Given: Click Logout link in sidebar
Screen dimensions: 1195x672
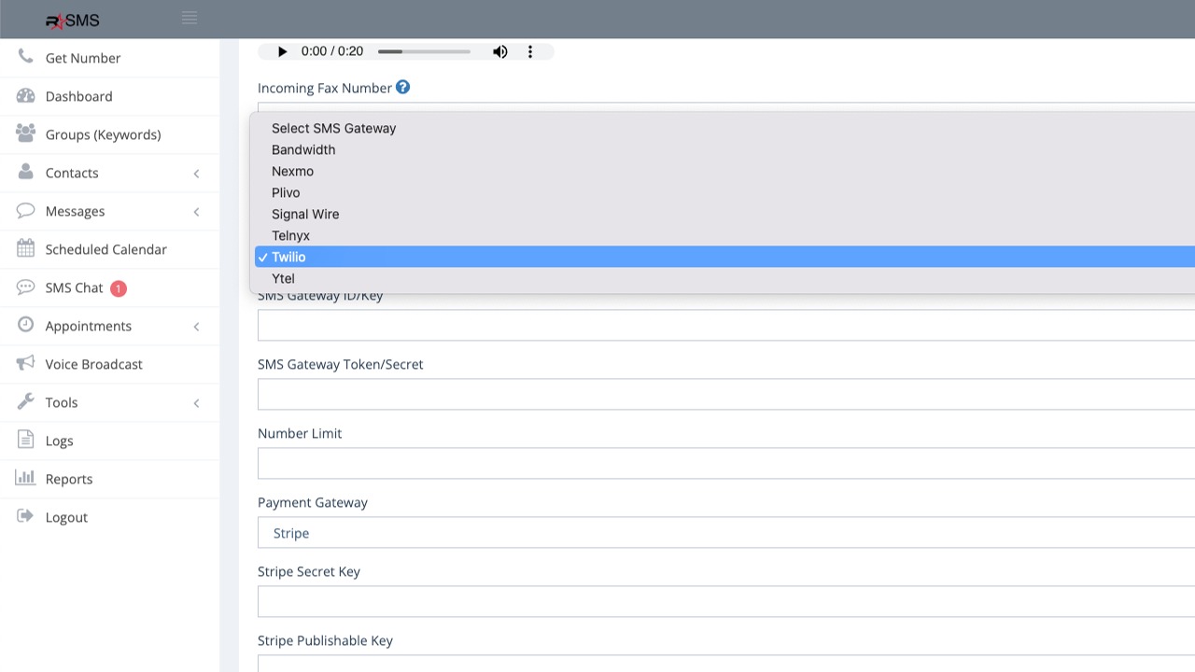Looking at the screenshot, I should pyautogui.click(x=66, y=517).
